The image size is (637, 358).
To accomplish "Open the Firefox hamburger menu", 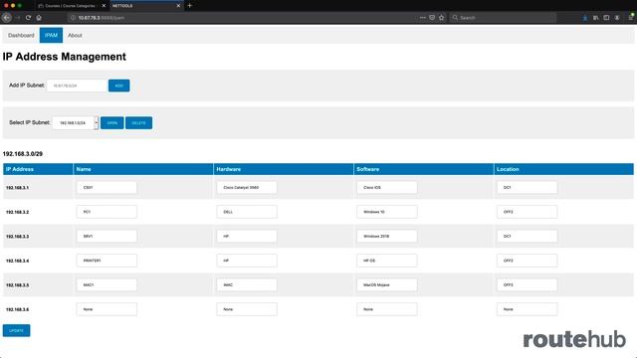I will click(631, 18).
